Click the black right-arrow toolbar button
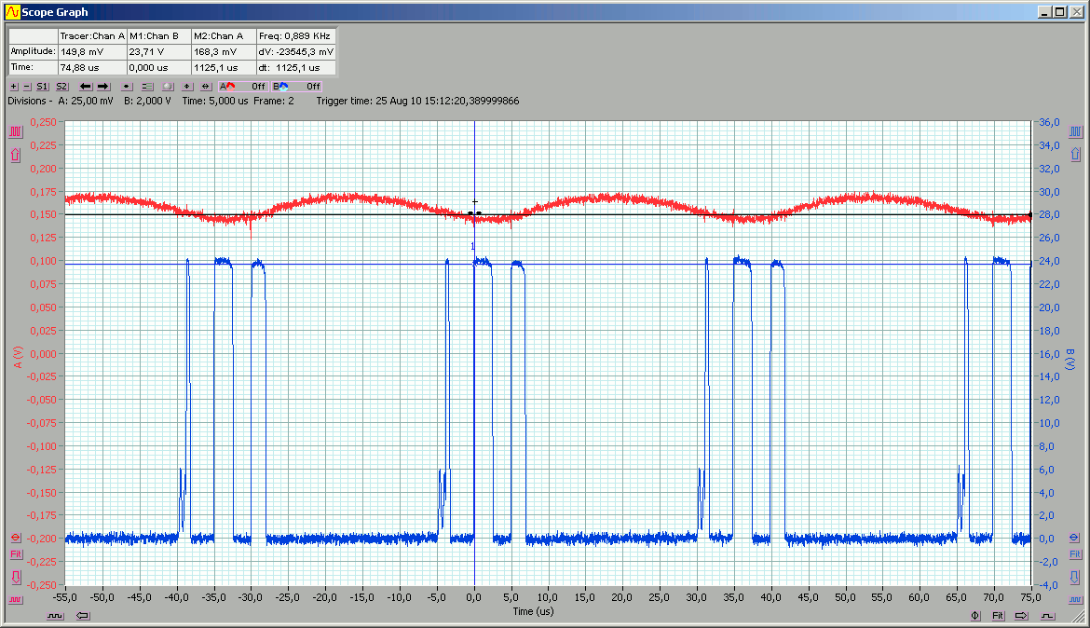This screenshot has height=628, width=1090. click(x=103, y=87)
